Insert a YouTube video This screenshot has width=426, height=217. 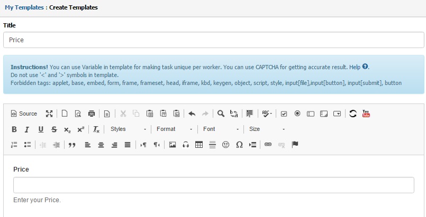pos(366,114)
